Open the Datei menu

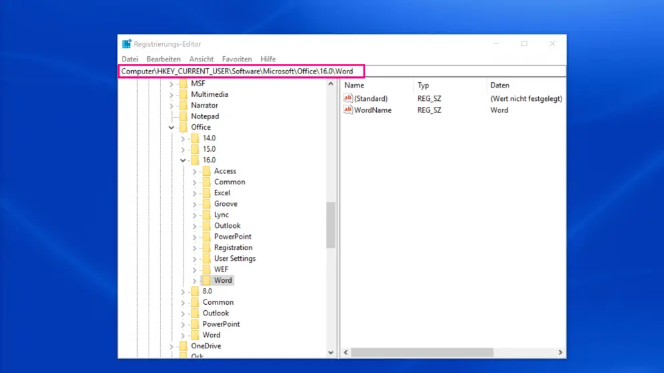[129, 59]
